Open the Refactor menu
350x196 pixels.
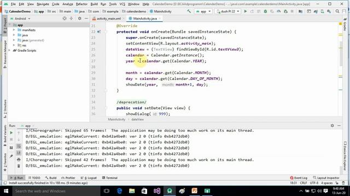pos(81,4)
